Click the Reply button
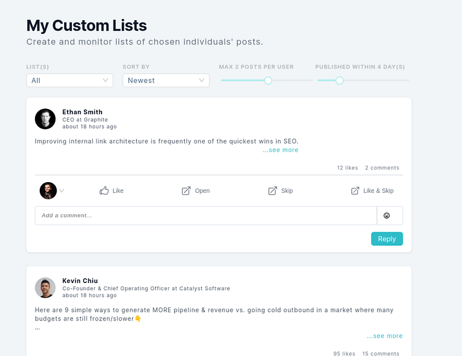The width and height of the screenshot is (462, 356). (387, 239)
